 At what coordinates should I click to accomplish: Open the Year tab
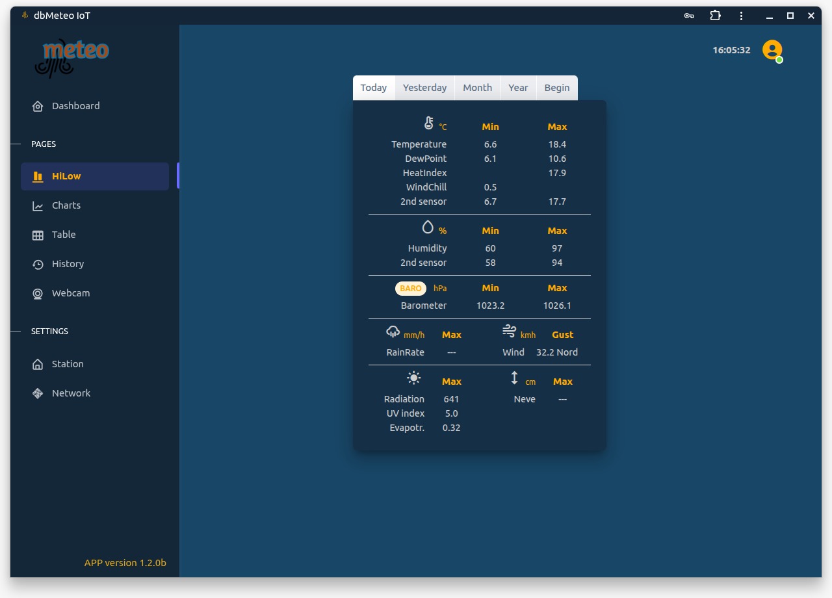518,88
